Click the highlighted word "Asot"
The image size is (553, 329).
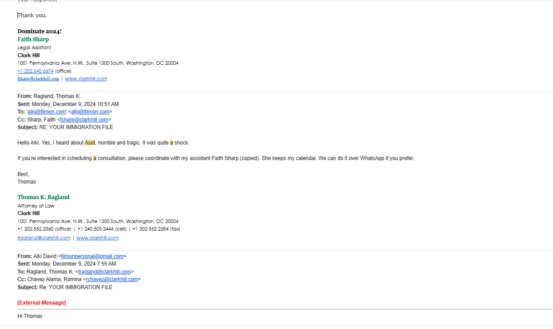(90, 143)
